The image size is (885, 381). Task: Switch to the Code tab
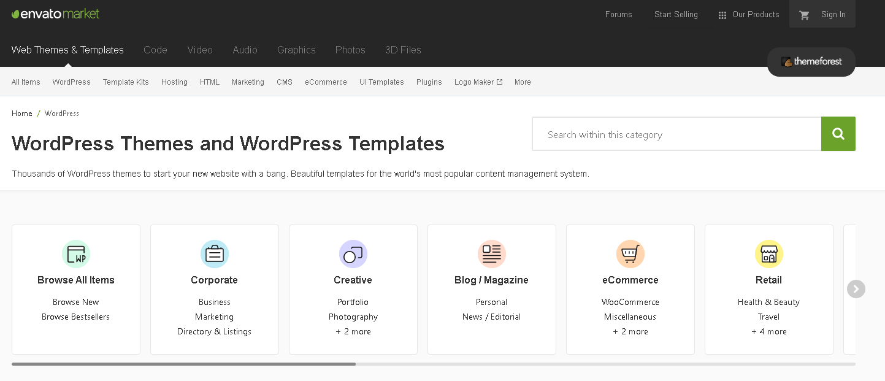point(155,50)
